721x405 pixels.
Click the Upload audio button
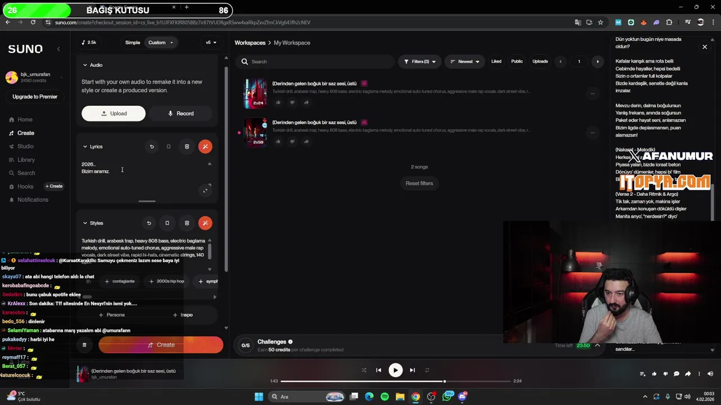113,113
